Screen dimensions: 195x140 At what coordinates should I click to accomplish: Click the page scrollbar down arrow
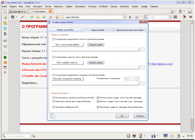tap(193, 130)
